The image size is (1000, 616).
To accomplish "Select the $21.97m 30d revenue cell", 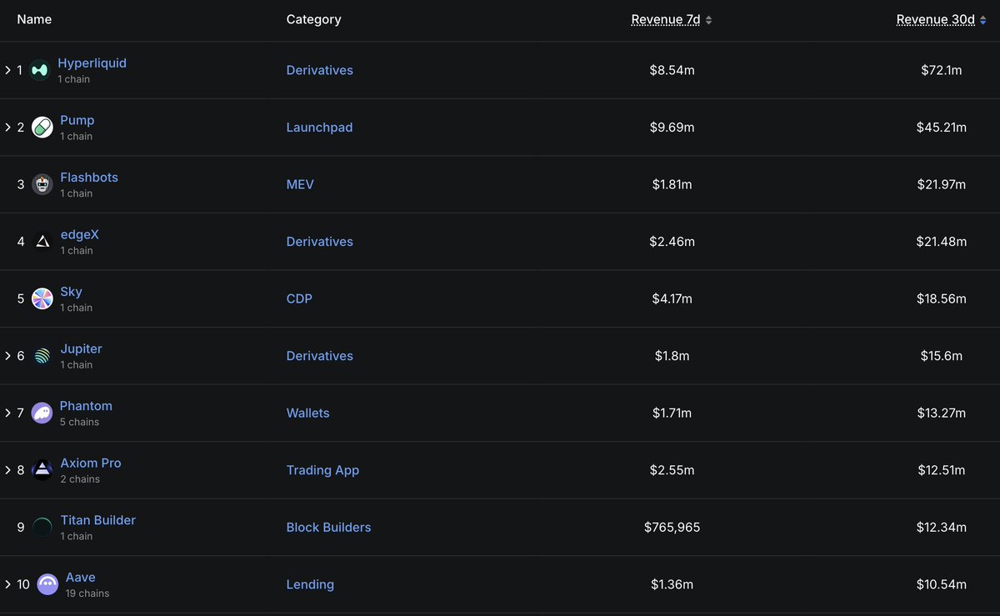I will (942, 184).
